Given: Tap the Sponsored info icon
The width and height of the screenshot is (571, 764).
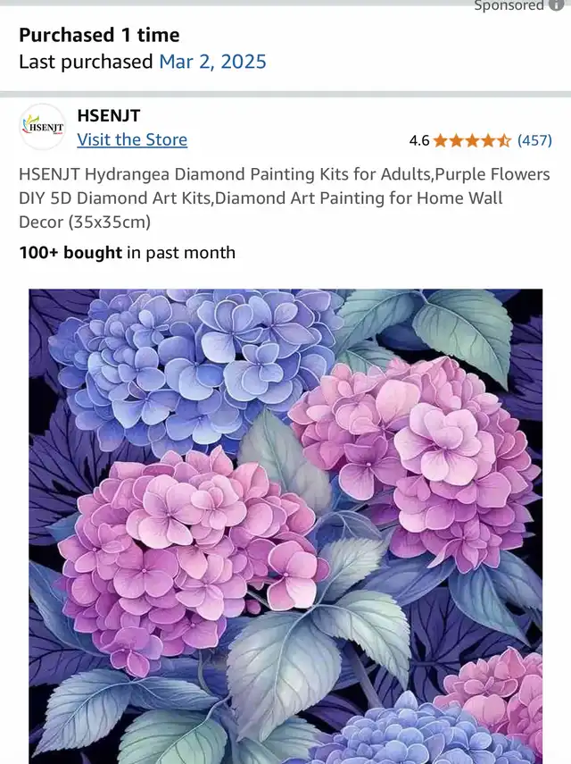Looking at the screenshot, I should point(556,4).
